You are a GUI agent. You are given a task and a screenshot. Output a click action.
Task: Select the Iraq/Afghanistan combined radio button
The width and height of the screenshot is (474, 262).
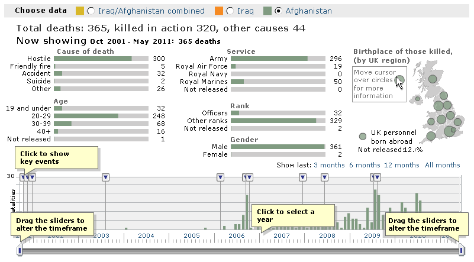coord(91,11)
